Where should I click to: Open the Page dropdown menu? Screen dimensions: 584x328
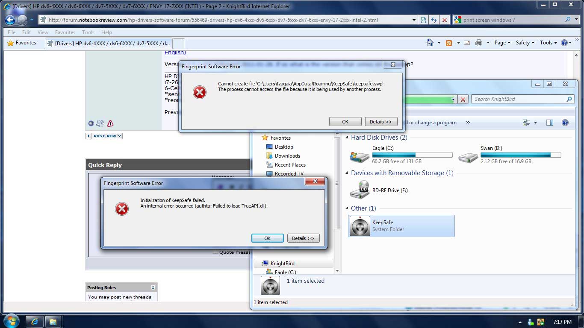coord(502,43)
